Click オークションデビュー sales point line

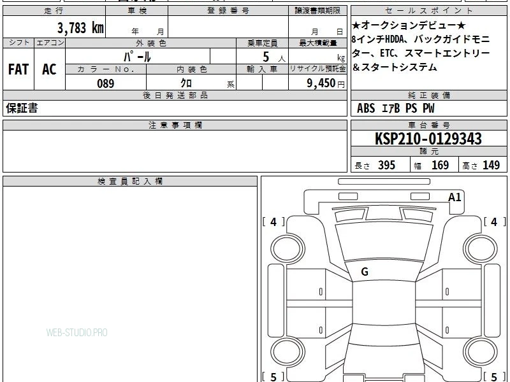coord(409,25)
